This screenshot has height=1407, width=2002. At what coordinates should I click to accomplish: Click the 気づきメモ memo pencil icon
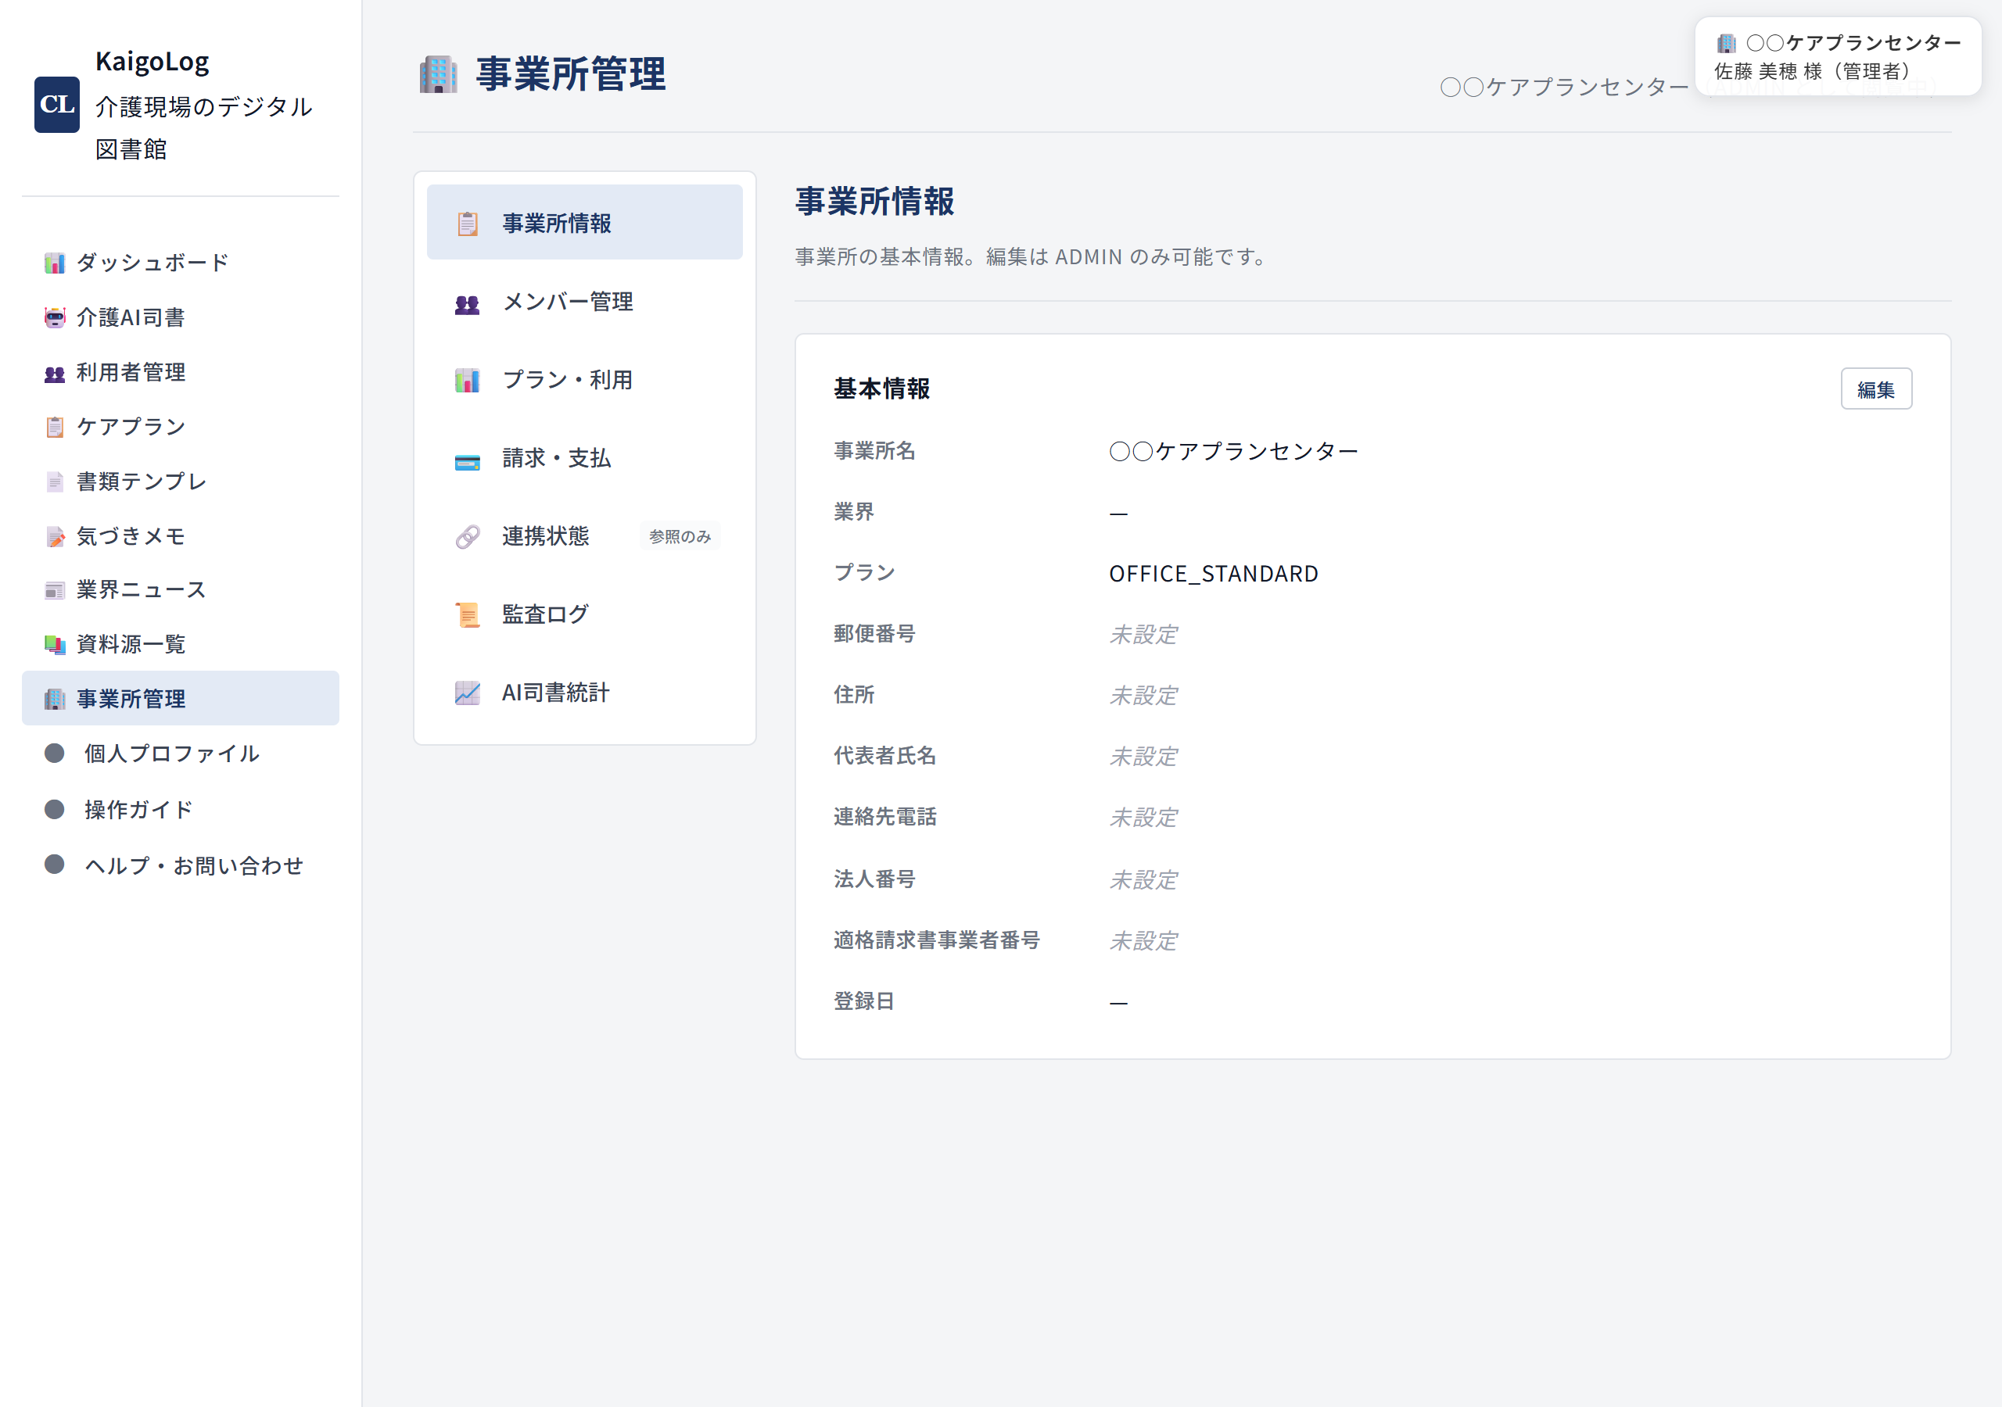[55, 537]
